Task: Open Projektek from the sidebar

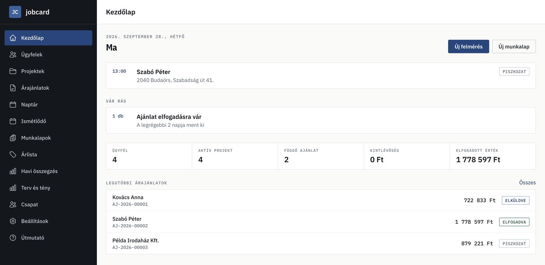Action: 48,71
